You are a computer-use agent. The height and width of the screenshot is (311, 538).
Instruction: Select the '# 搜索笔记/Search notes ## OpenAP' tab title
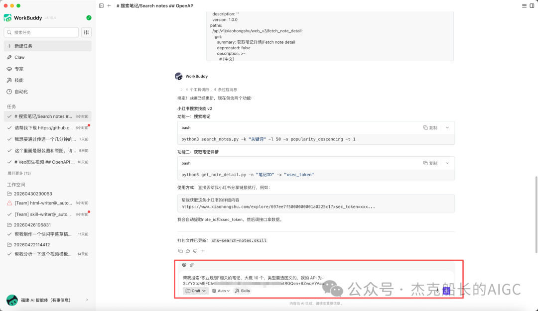pos(155,6)
